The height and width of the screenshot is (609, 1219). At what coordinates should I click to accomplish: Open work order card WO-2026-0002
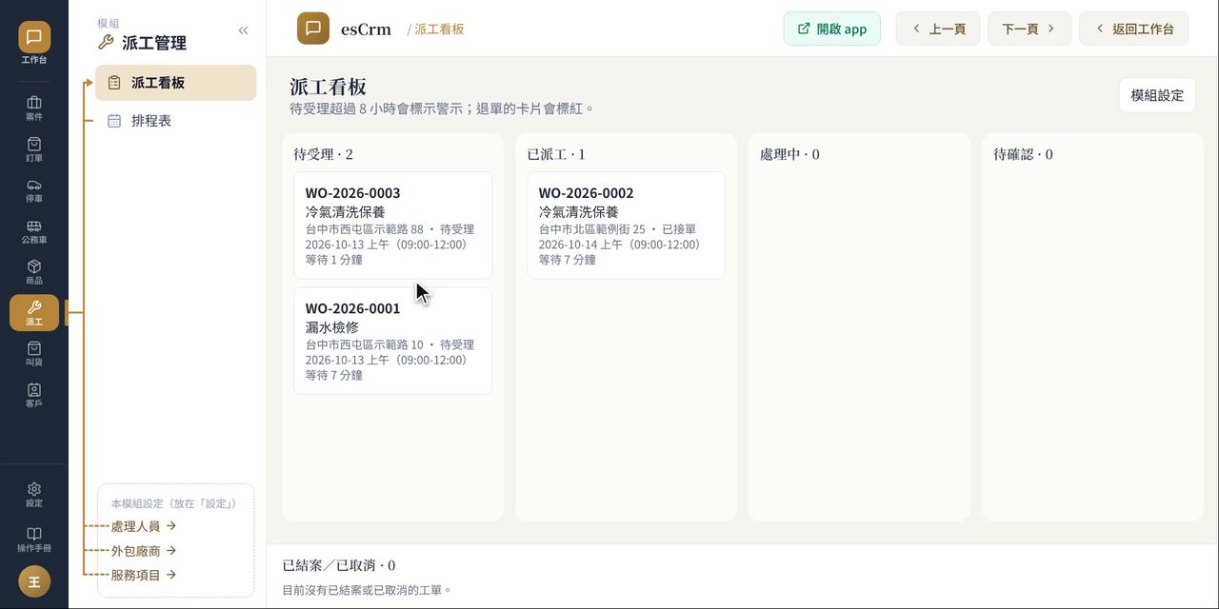627,226
